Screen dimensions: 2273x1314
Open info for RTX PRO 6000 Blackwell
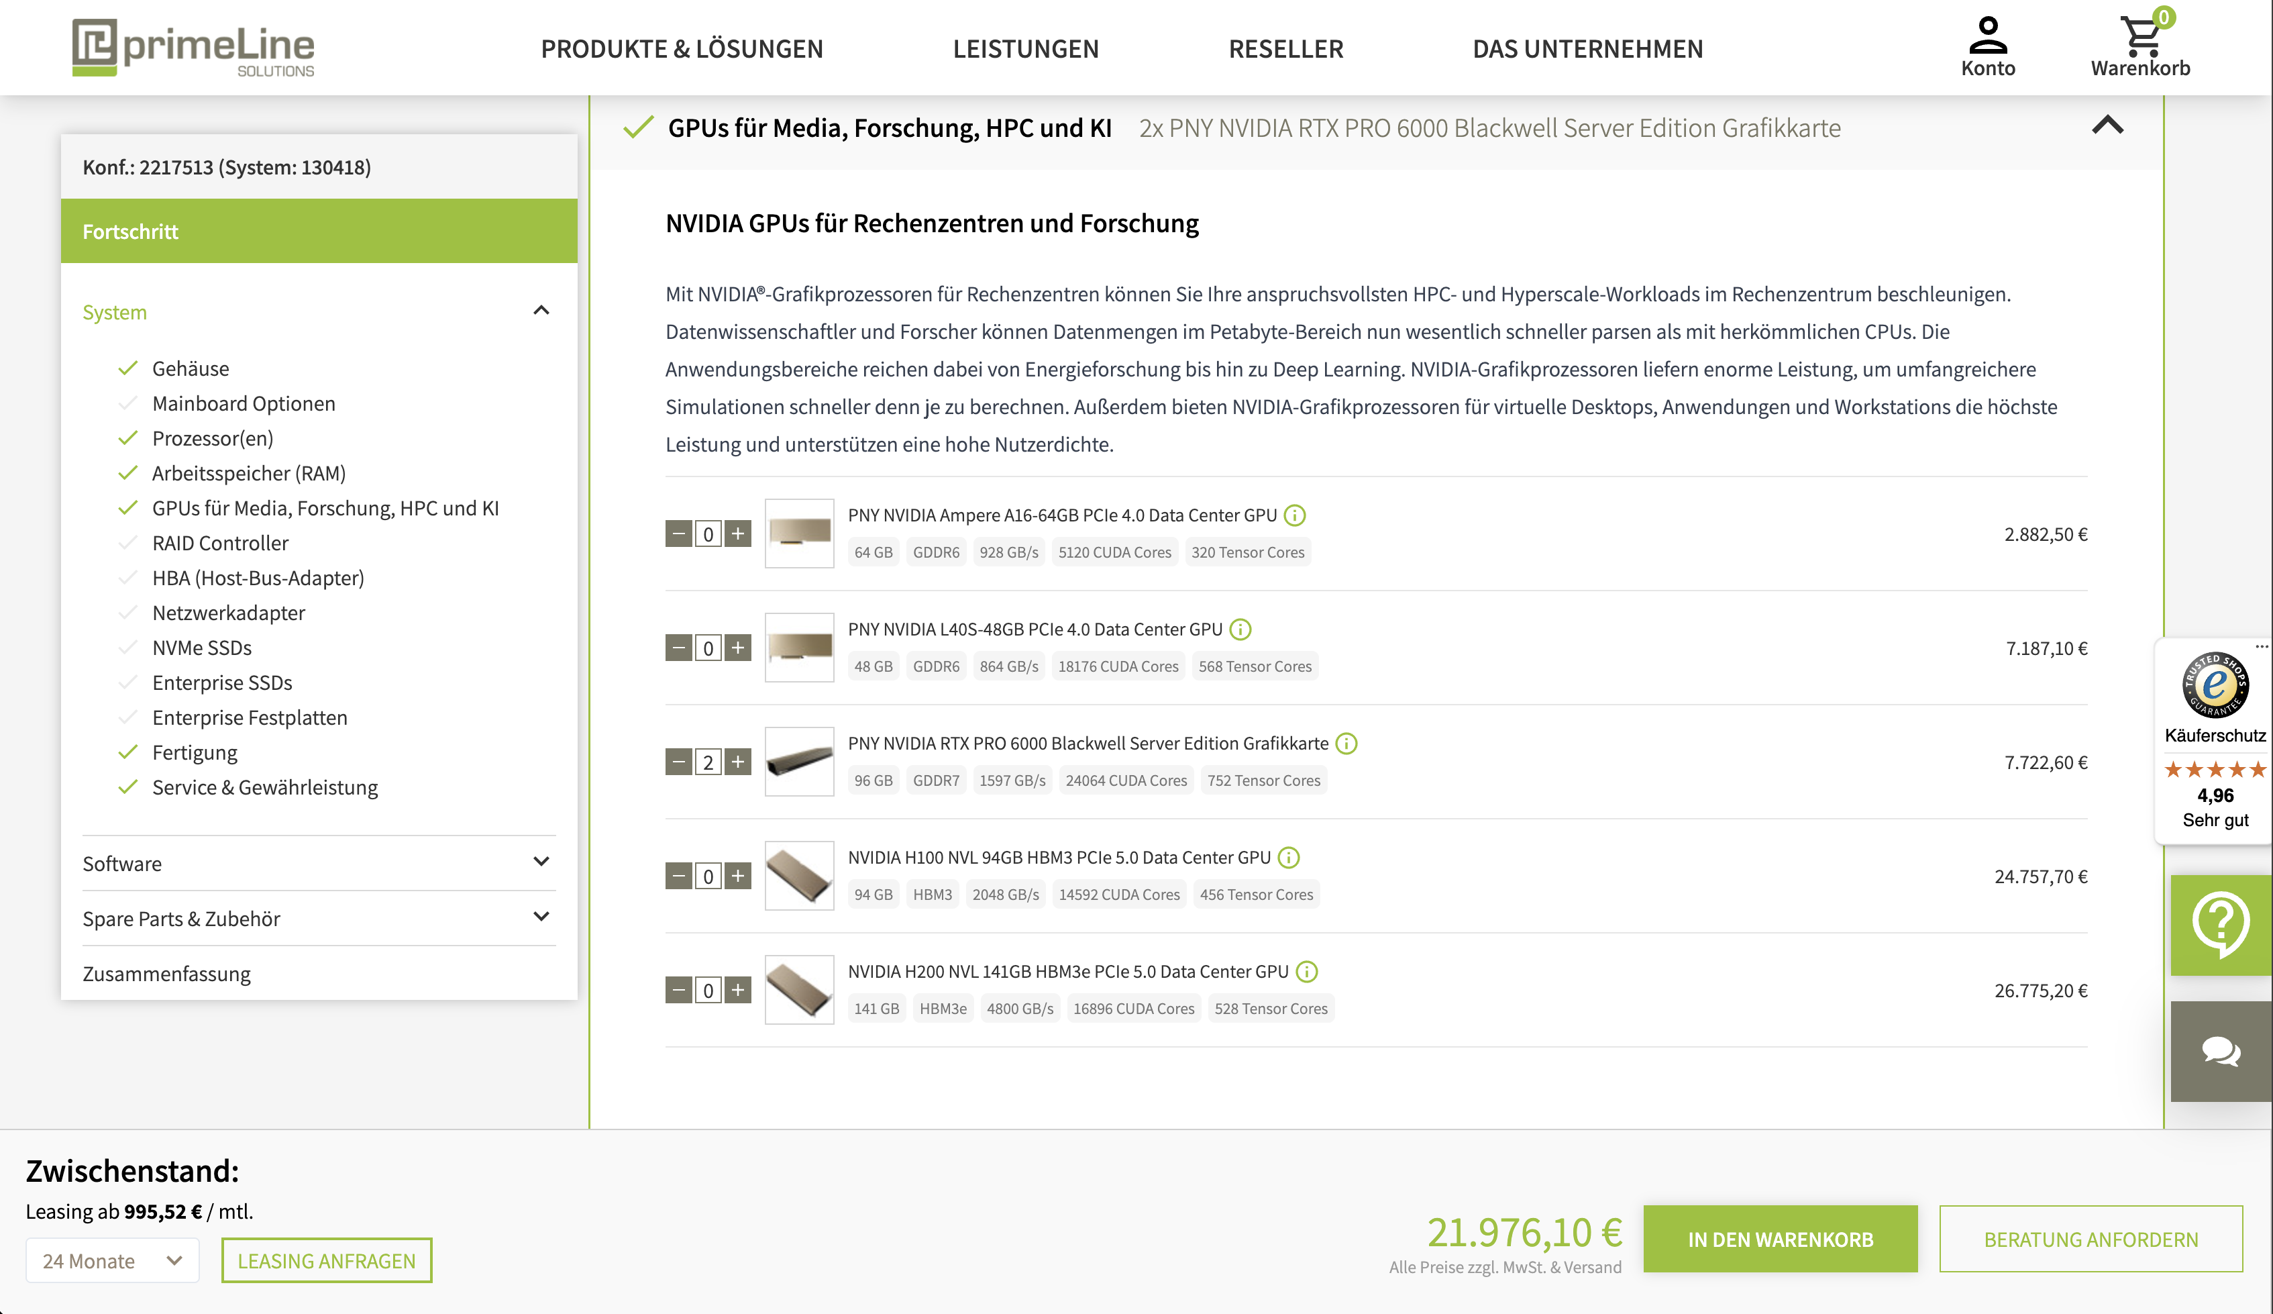click(1346, 744)
